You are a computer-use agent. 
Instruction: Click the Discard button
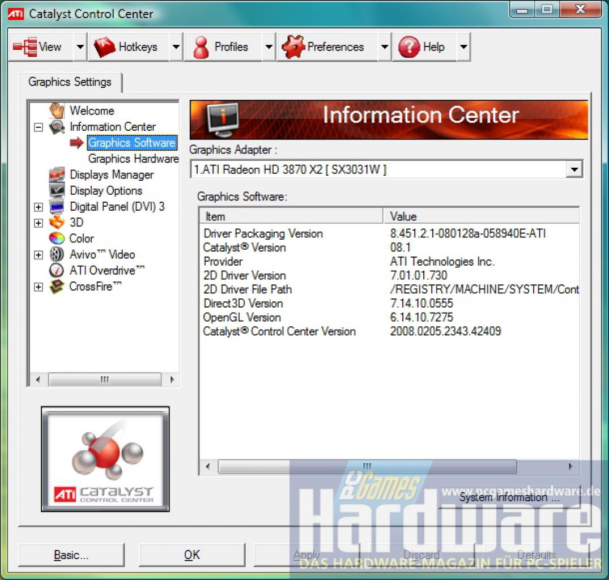(x=421, y=555)
